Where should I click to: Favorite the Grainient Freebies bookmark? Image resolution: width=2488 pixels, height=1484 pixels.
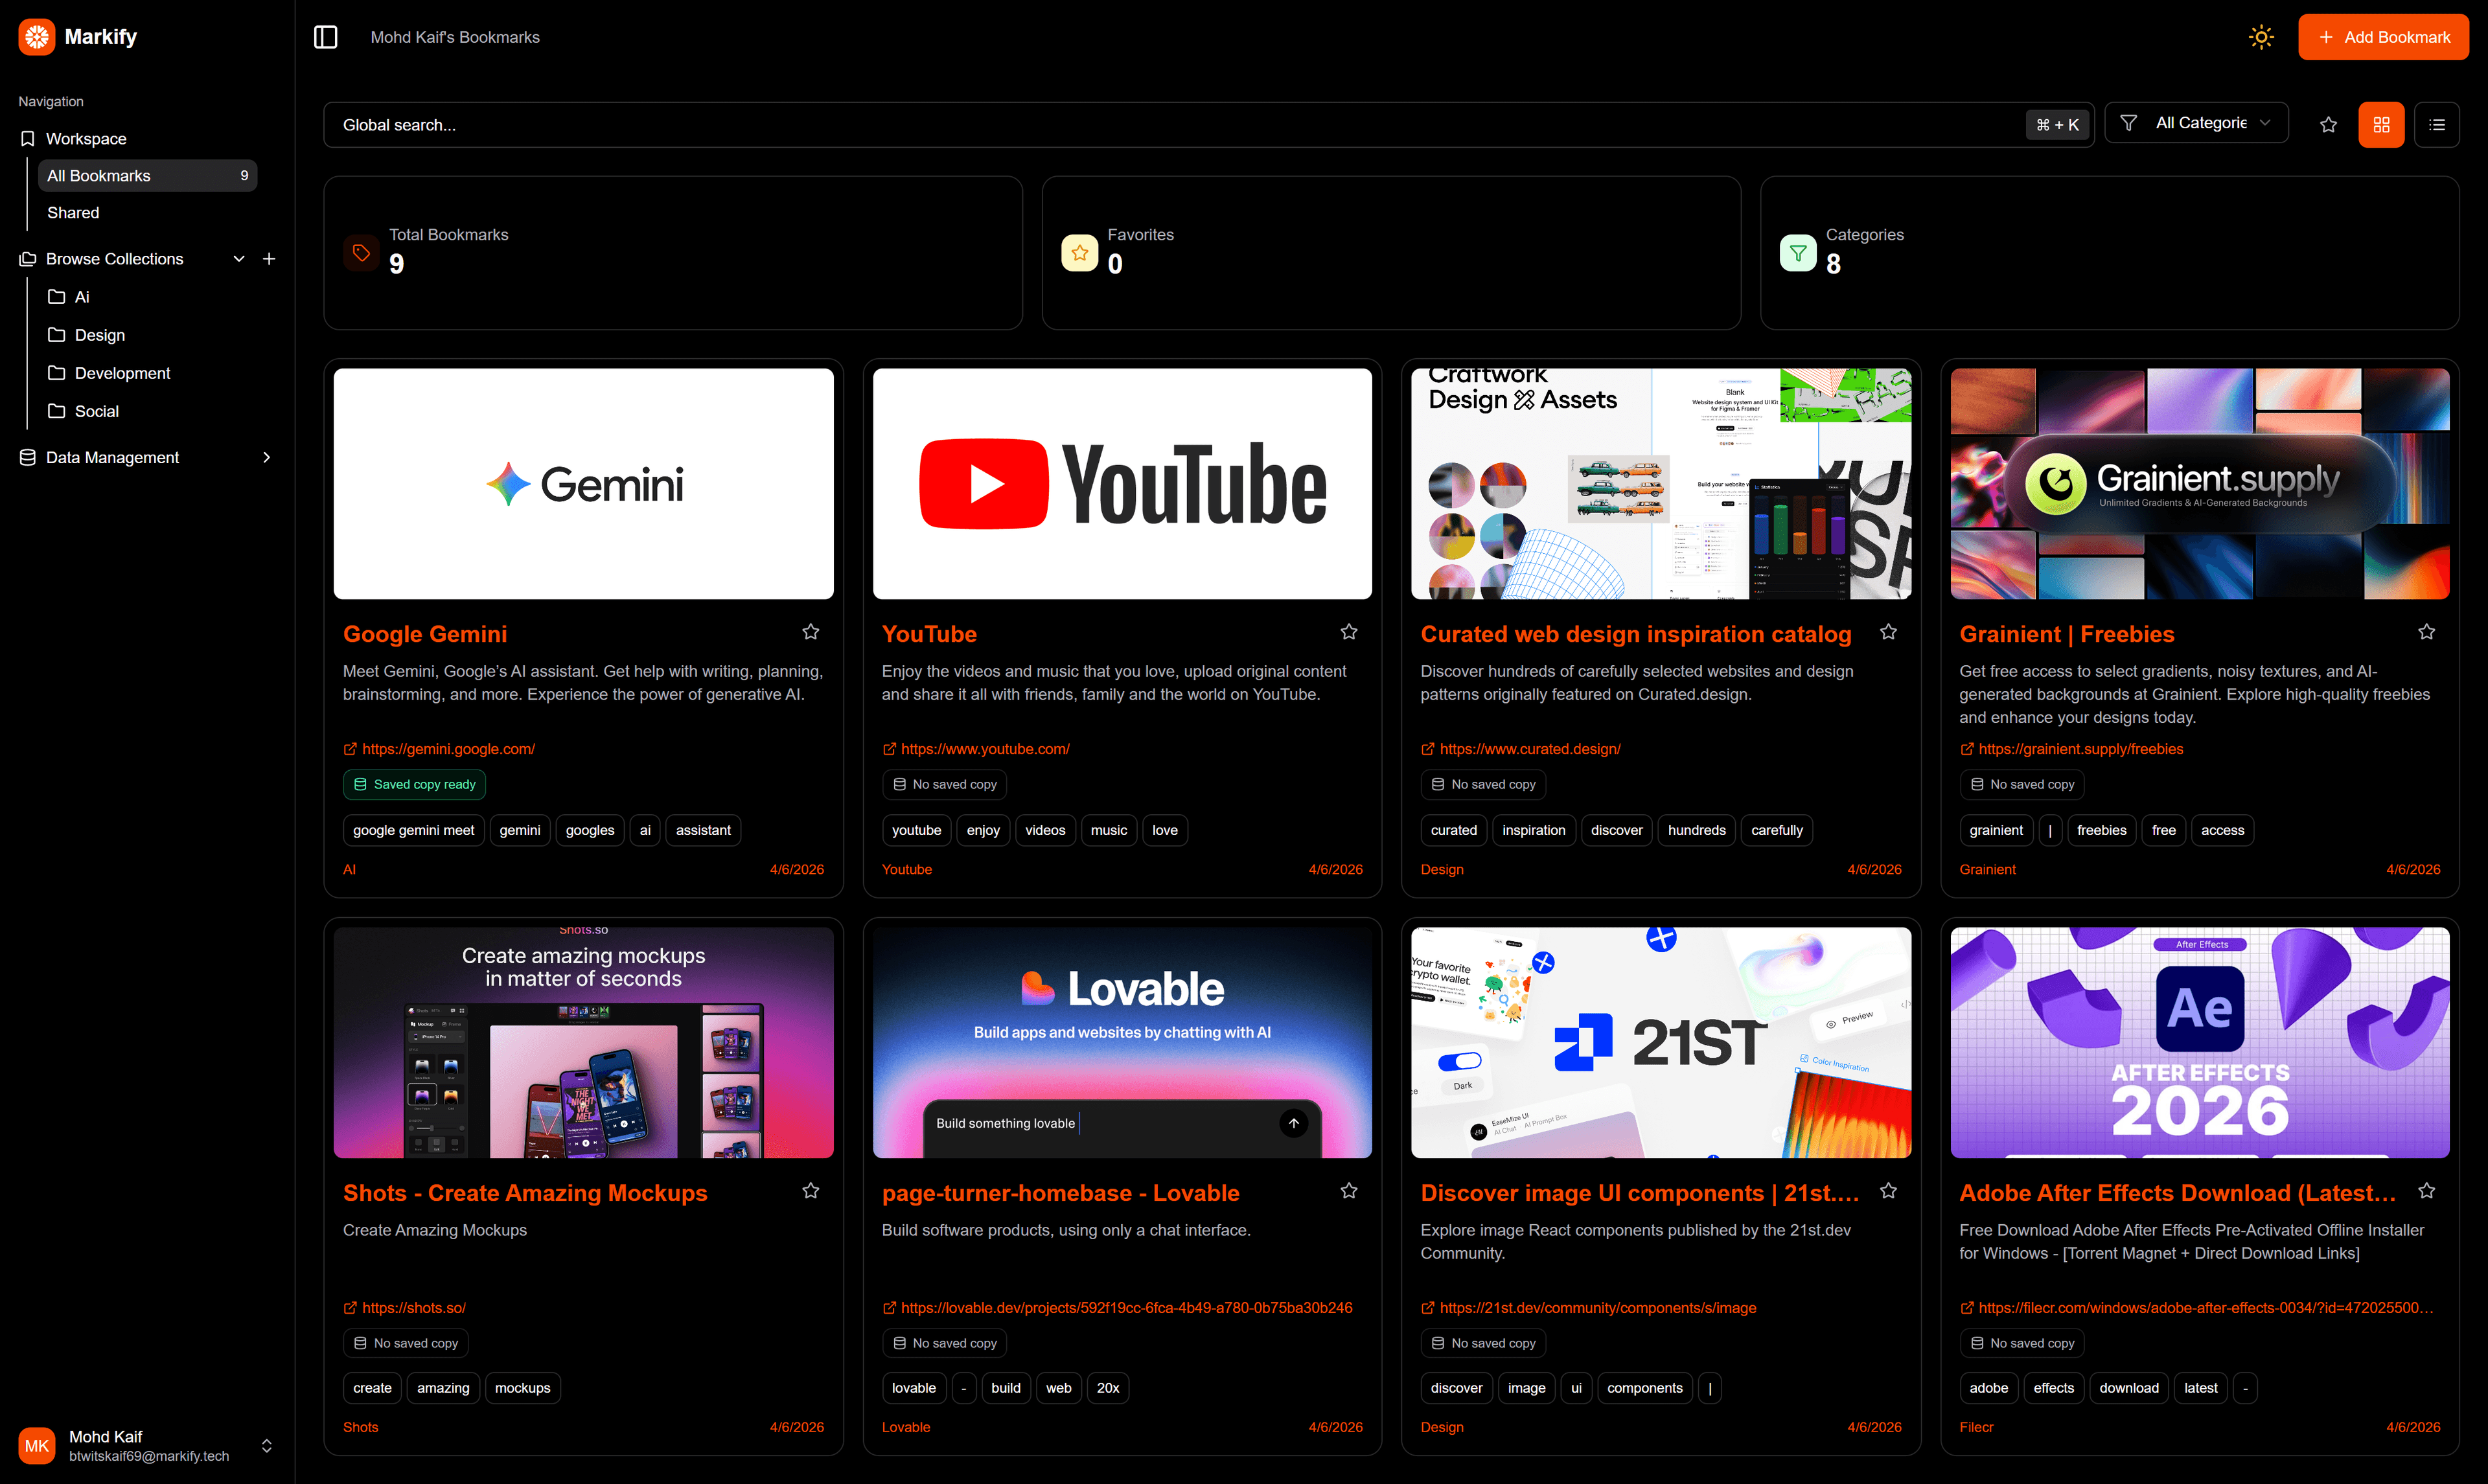coord(2427,632)
